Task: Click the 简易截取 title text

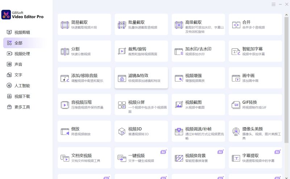Action: (x=79, y=22)
